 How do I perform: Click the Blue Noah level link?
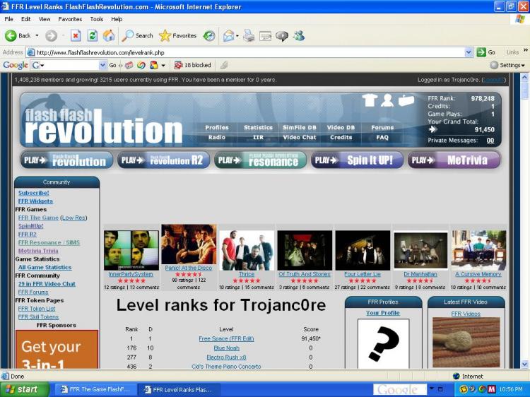point(226,348)
